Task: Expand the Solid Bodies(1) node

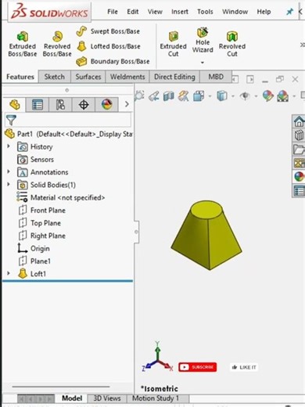Action: tap(9, 184)
